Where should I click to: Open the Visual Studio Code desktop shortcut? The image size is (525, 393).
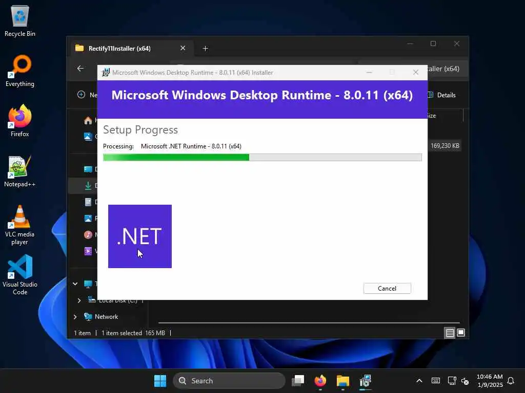coord(20,275)
